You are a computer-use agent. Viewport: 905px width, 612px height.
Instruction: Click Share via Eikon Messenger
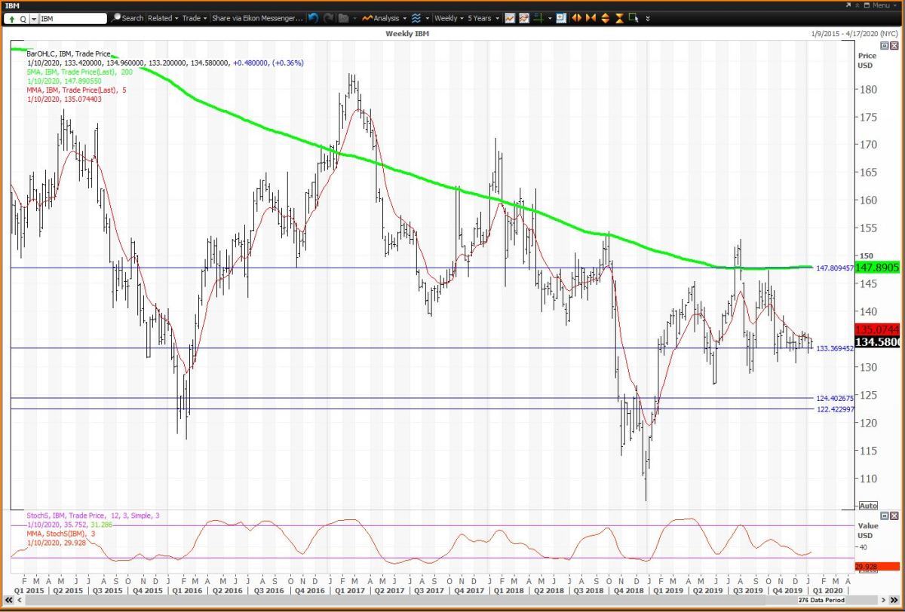coord(257,17)
